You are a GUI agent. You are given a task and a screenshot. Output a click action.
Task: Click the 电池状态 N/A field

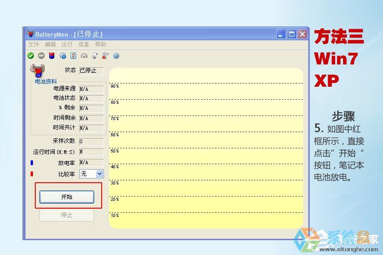point(91,98)
